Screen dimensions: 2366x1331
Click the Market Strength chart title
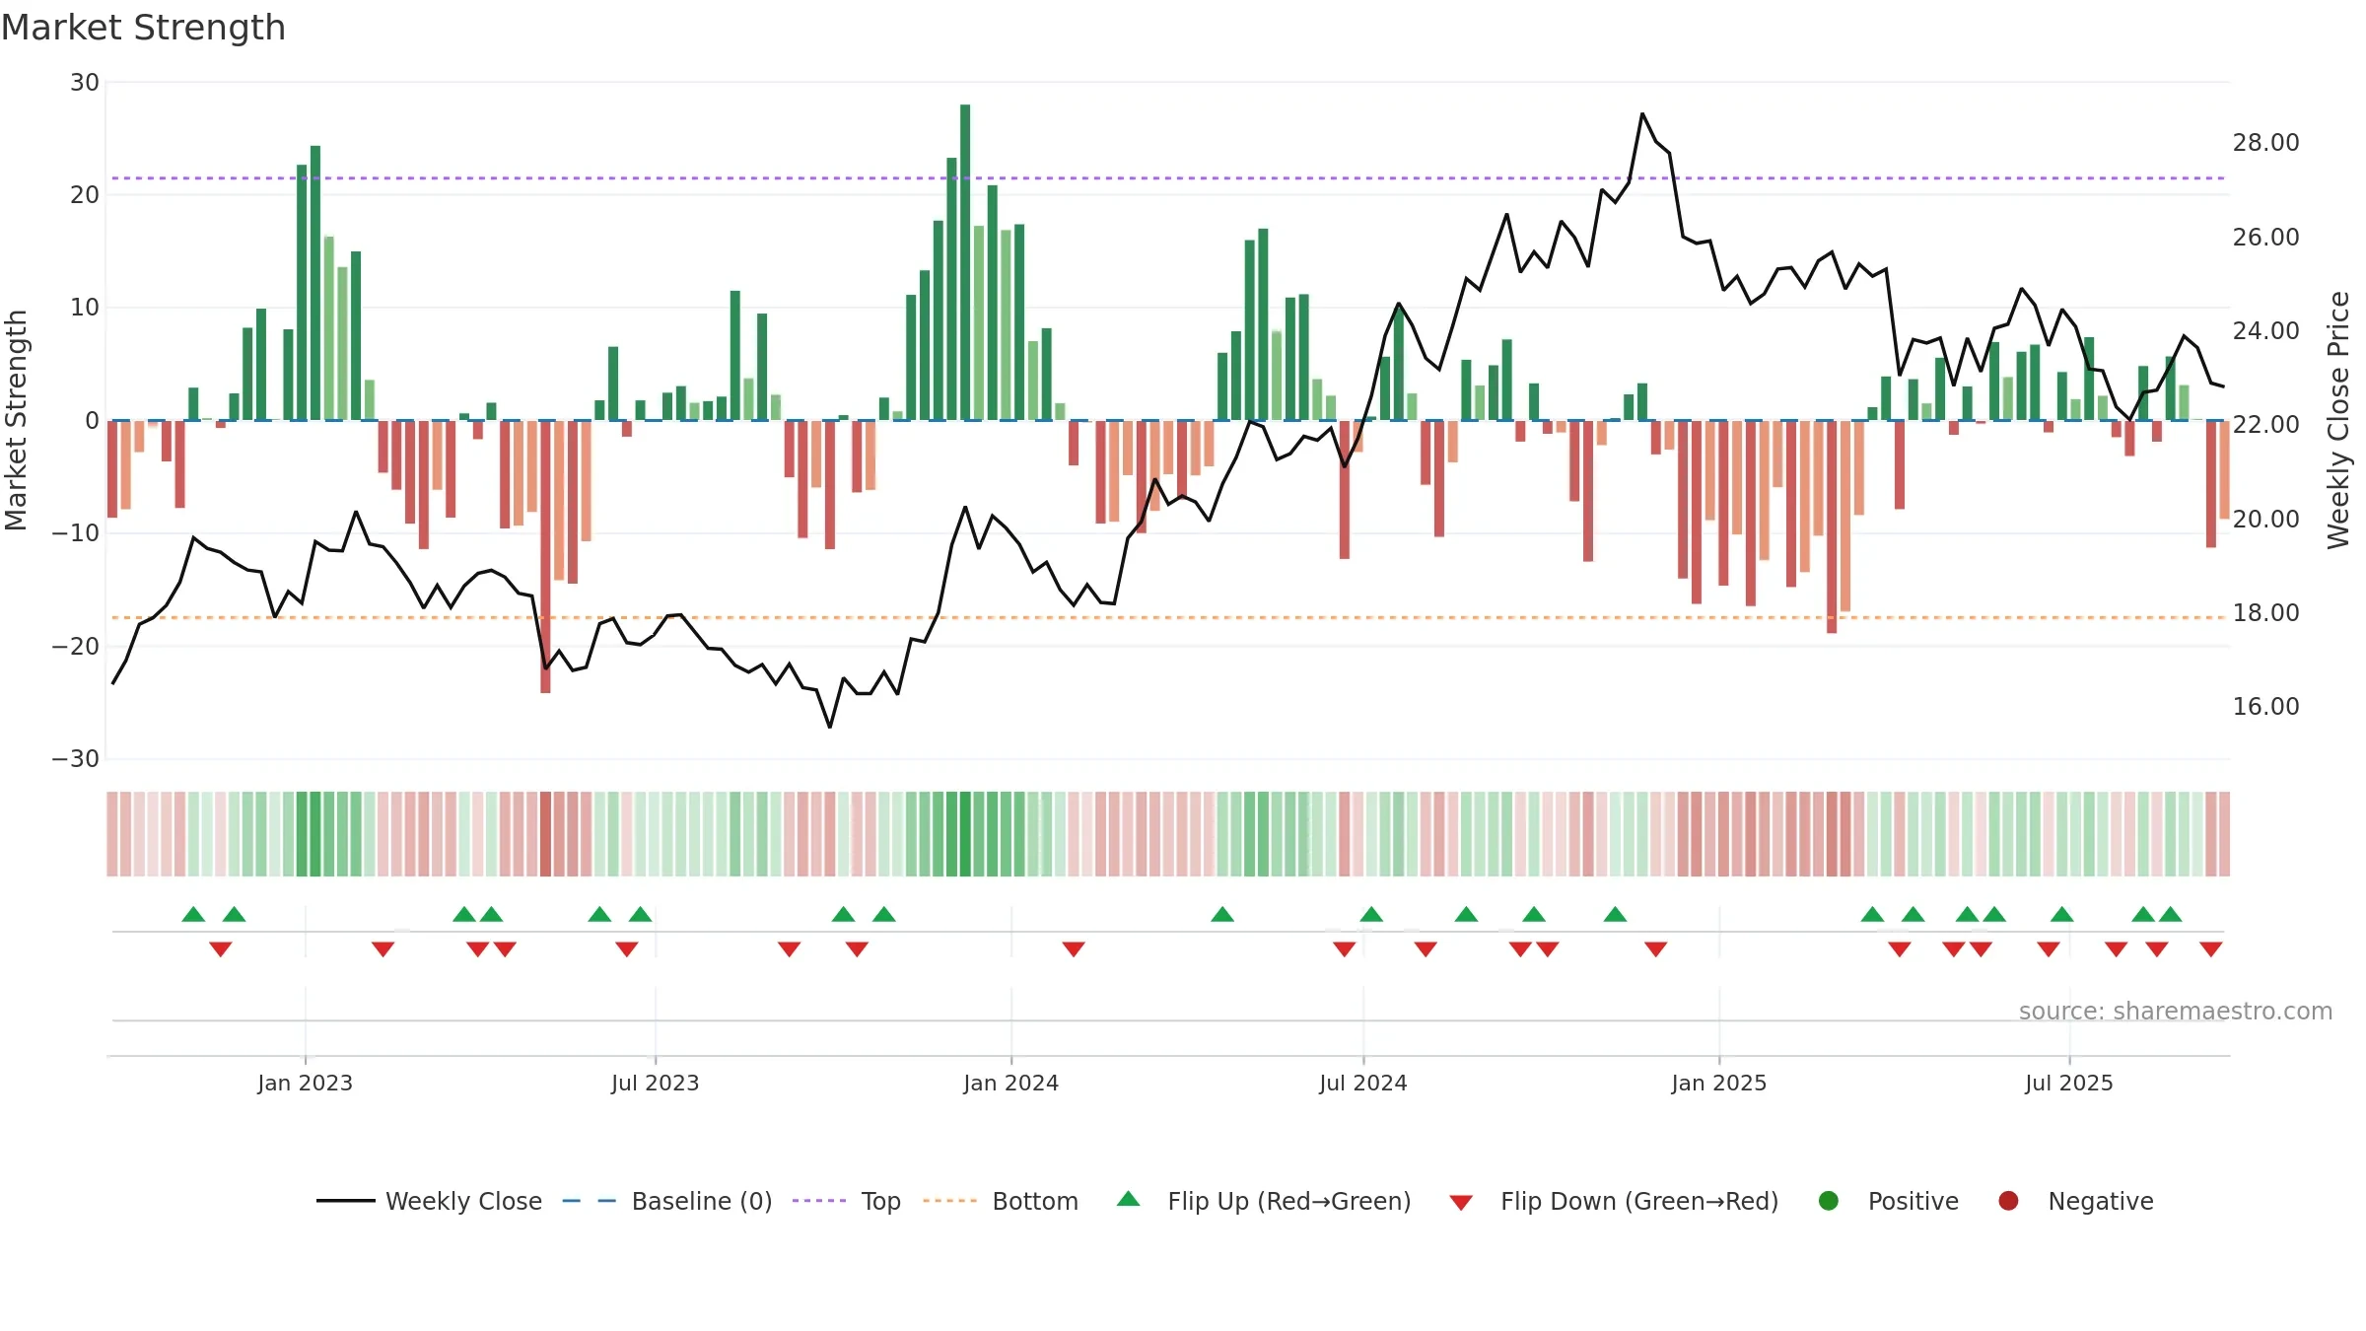[x=143, y=28]
